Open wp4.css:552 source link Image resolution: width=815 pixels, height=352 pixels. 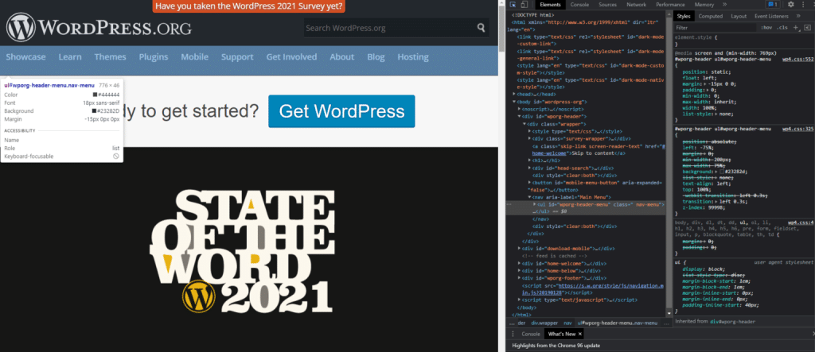(x=798, y=59)
